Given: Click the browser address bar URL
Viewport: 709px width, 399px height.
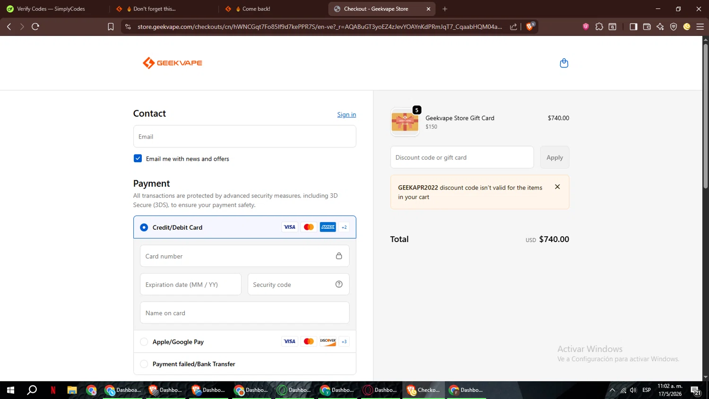Looking at the screenshot, I should pyautogui.click(x=320, y=26).
